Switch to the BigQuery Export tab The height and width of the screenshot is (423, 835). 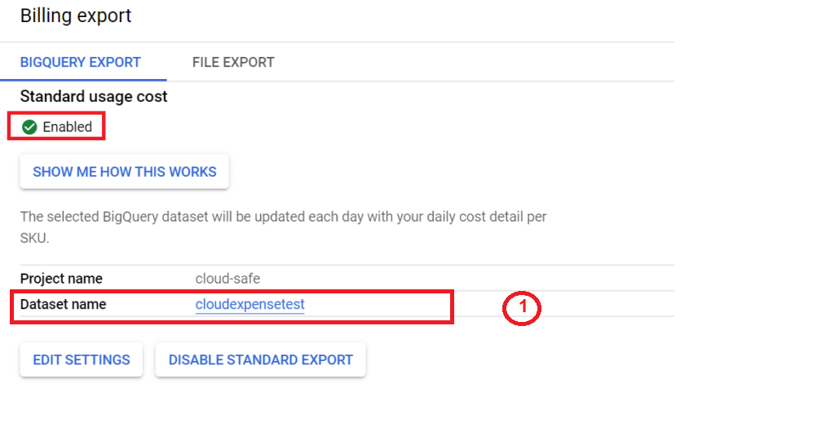coord(81,62)
